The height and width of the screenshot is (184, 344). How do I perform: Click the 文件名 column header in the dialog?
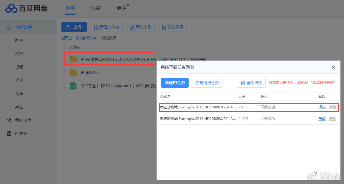click(x=165, y=97)
